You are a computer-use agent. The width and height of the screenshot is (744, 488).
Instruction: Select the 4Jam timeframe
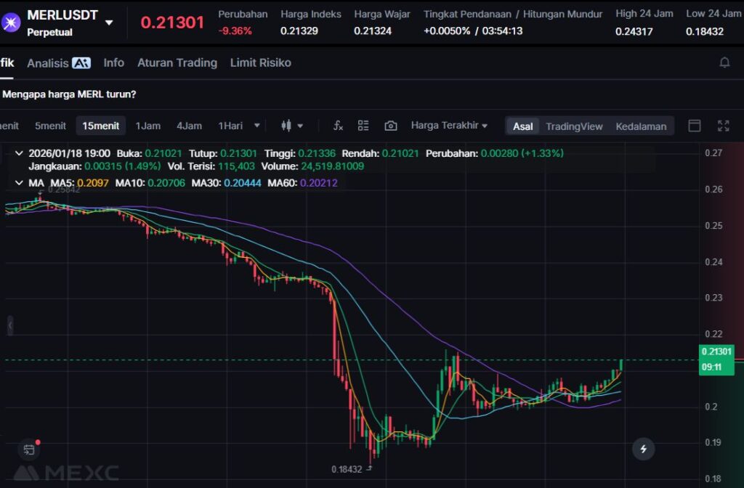[189, 126]
